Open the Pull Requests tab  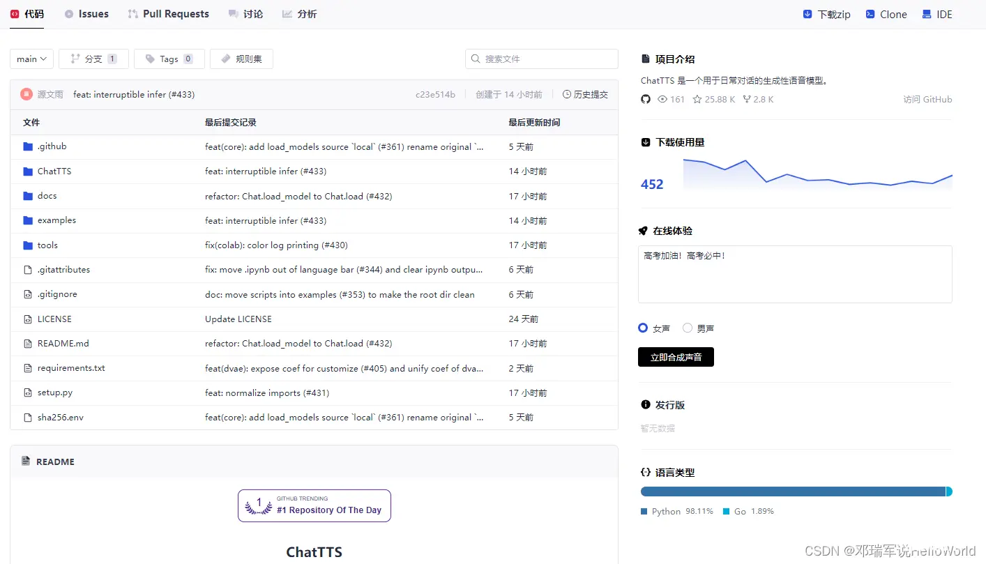(x=169, y=14)
